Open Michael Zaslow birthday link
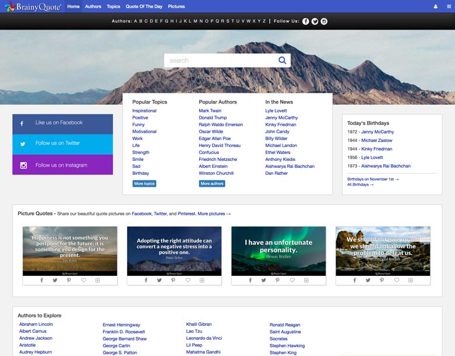 (377, 140)
